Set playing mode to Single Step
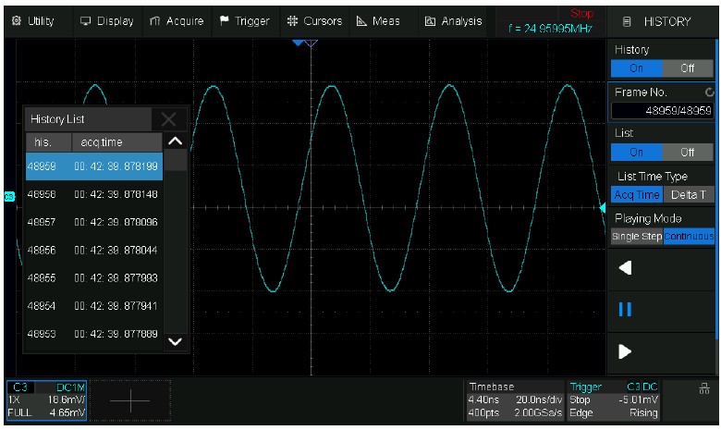The width and height of the screenshot is (721, 430). tap(637, 237)
